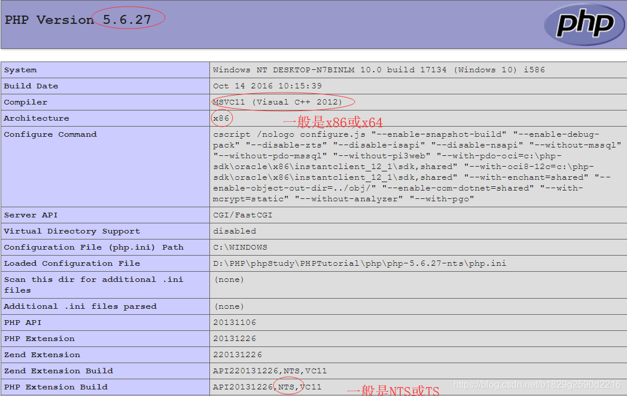Click the 'Architecture' row label
The width and height of the screenshot is (627, 396).
click(x=36, y=118)
